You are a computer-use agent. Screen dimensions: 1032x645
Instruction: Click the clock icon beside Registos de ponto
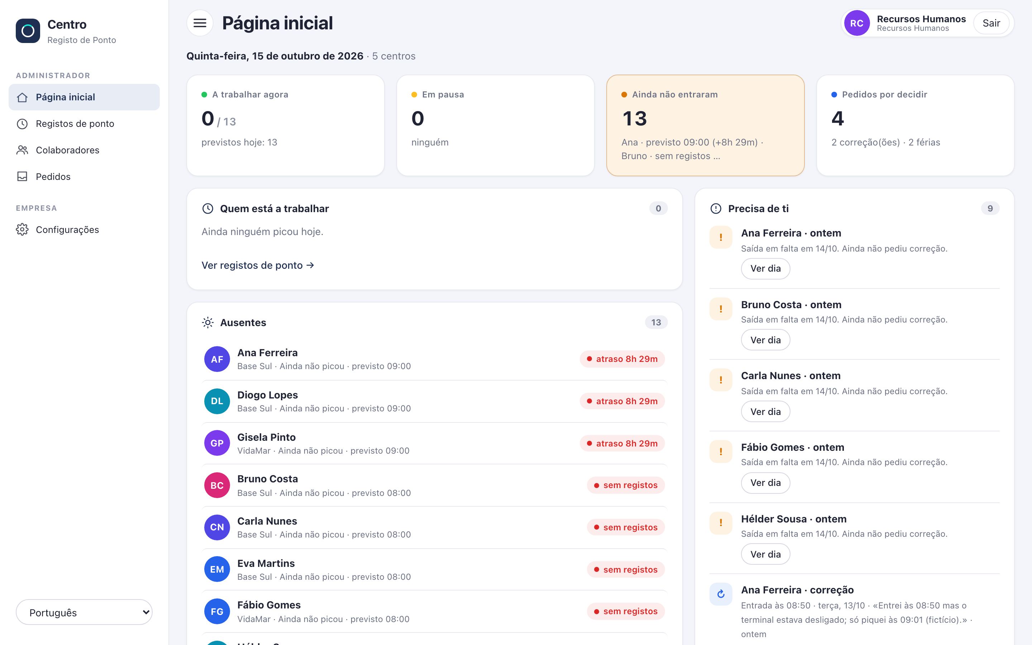22,124
